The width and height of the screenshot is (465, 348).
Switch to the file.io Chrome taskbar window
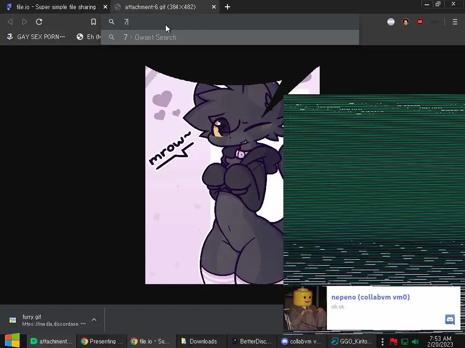tap(152, 341)
